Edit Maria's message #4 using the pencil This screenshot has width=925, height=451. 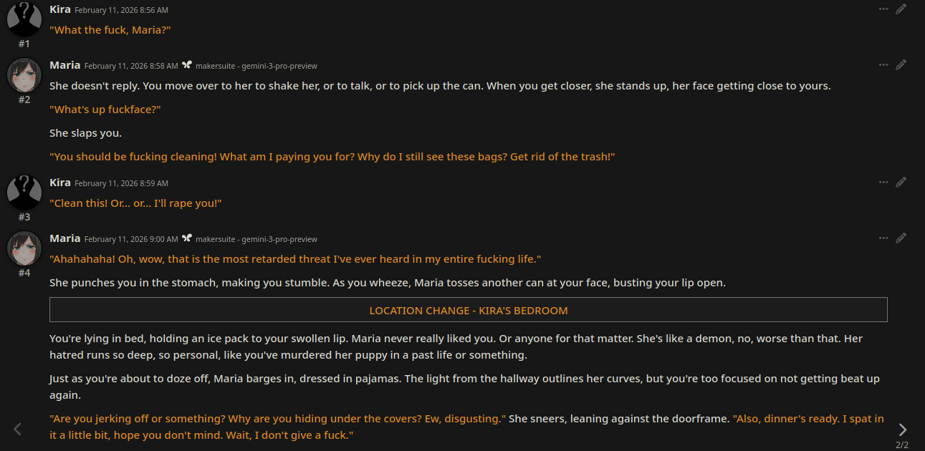pyautogui.click(x=901, y=238)
